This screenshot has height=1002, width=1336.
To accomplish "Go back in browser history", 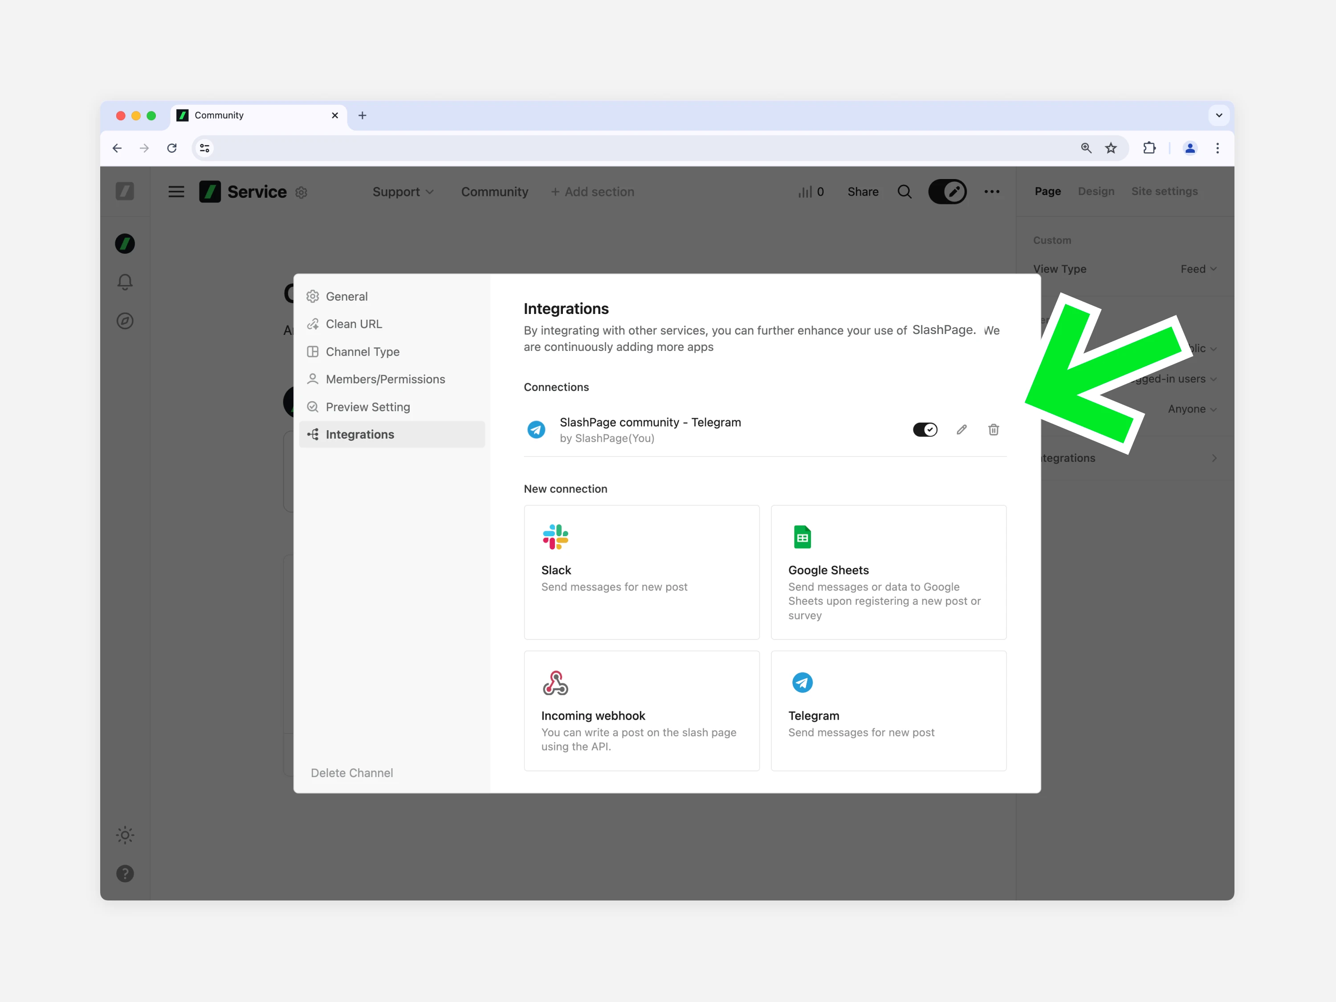I will [x=117, y=148].
